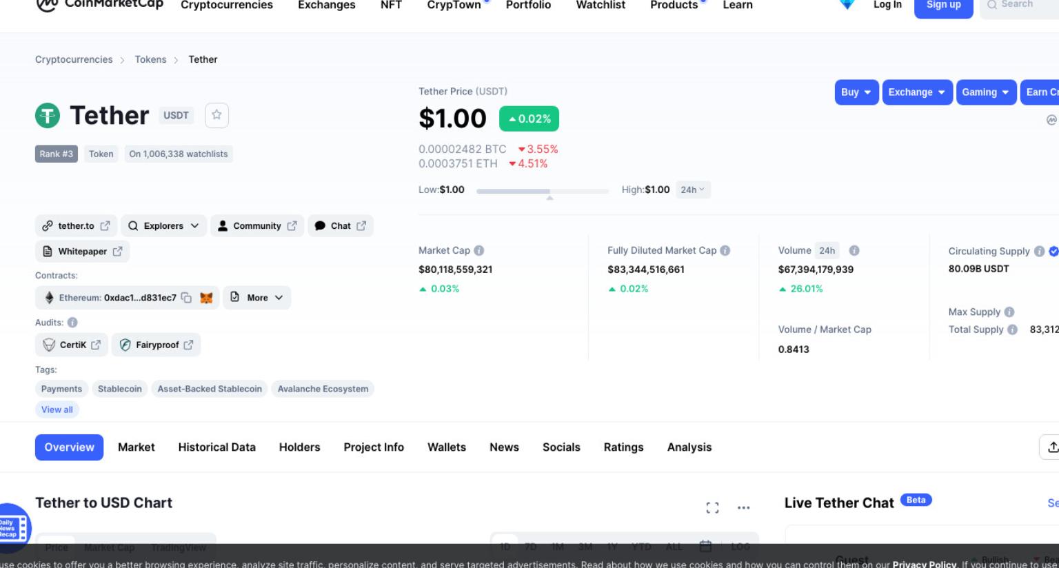This screenshot has width=1059, height=568.
Task: Open the Socials tab
Action: [x=561, y=447]
